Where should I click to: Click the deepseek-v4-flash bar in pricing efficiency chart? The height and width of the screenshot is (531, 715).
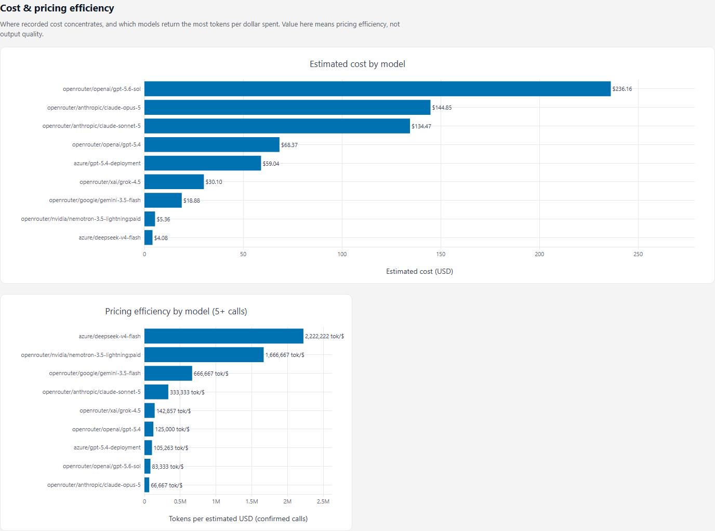pos(224,336)
